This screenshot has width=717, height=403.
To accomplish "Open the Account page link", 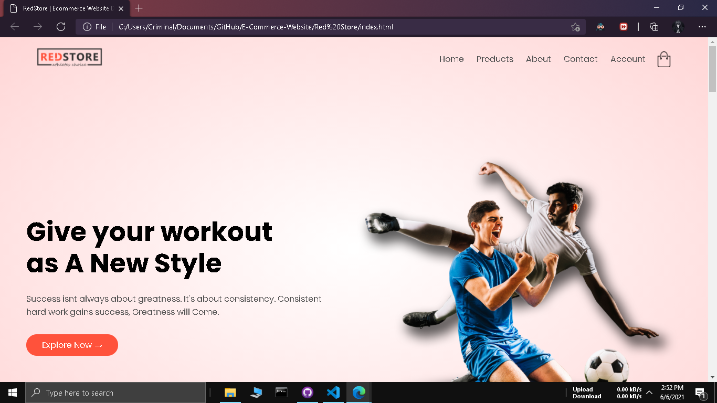I will 628,59.
